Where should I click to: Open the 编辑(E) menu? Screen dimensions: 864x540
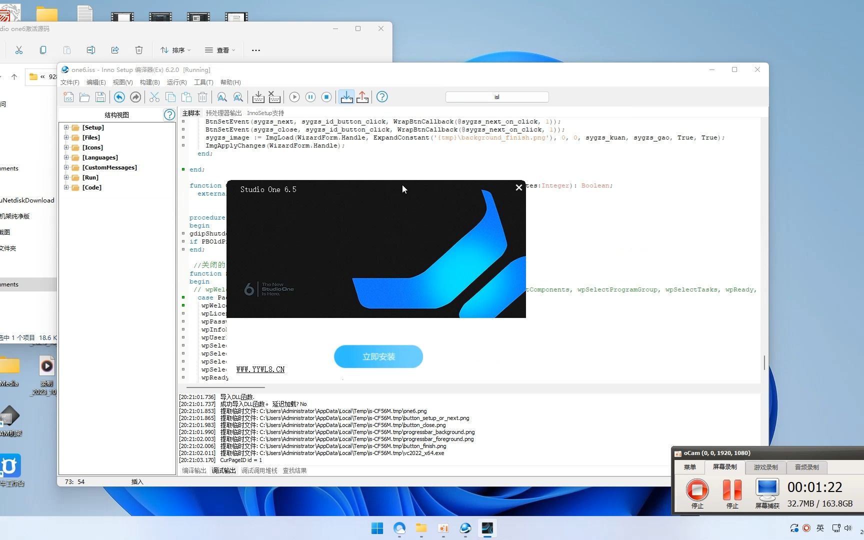point(96,82)
